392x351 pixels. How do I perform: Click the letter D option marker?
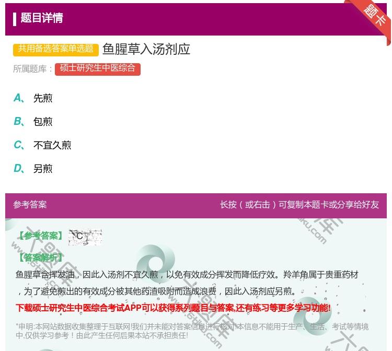[x=19, y=169]
